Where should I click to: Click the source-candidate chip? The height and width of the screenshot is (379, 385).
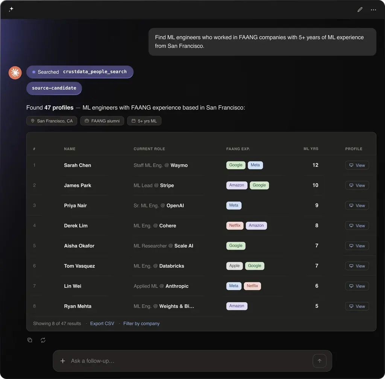pos(54,88)
